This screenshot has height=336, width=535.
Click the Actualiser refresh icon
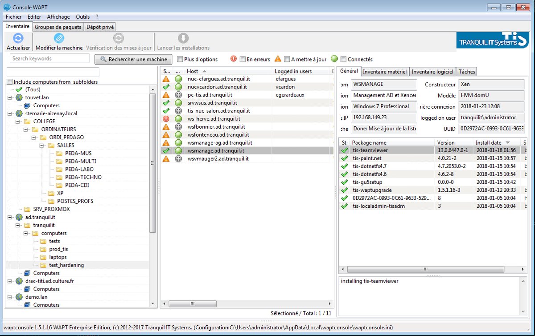pyautogui.click(x=18, y=38)
